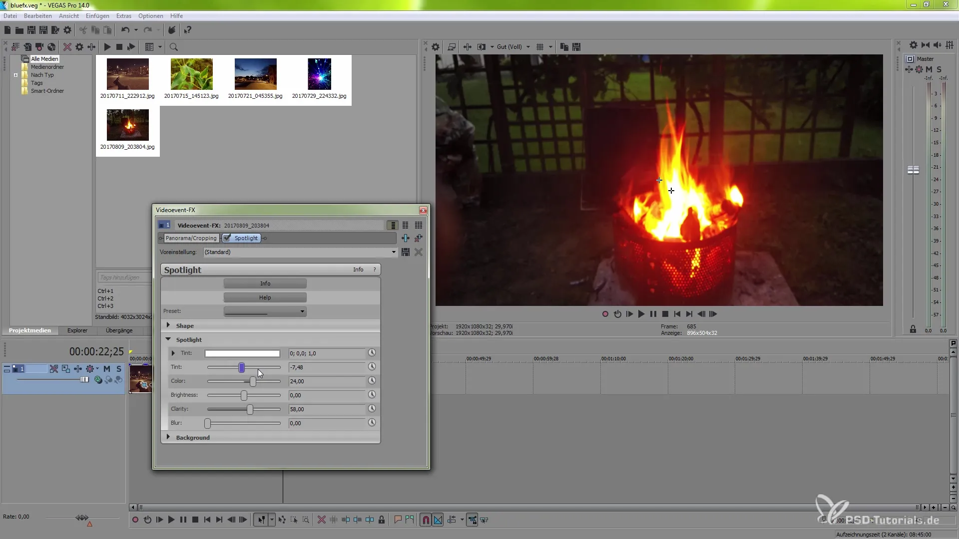Image resolution: width=959 pixels, height=539 pixels.
Task: Remove selected media with red X icon
Action: point(67,47)
